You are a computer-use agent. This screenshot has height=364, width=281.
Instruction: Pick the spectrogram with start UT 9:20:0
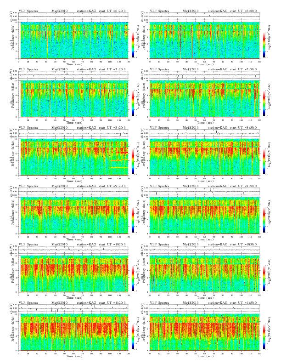(73, 216)
